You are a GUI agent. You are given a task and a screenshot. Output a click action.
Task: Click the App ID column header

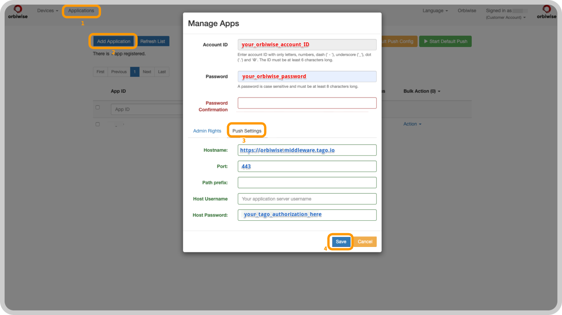tap(118, 91)
